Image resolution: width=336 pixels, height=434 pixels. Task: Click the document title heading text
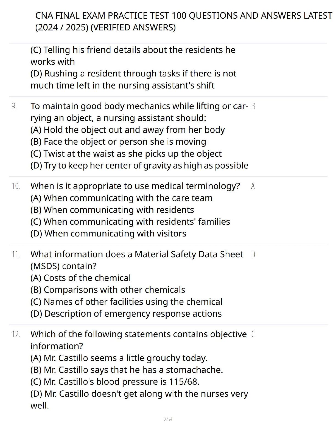183,21
